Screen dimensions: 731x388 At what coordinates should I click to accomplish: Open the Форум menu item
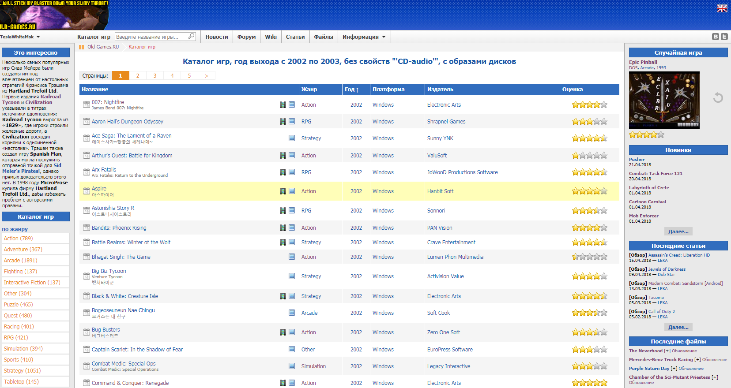pyautogui.click(x=246, y=37)
